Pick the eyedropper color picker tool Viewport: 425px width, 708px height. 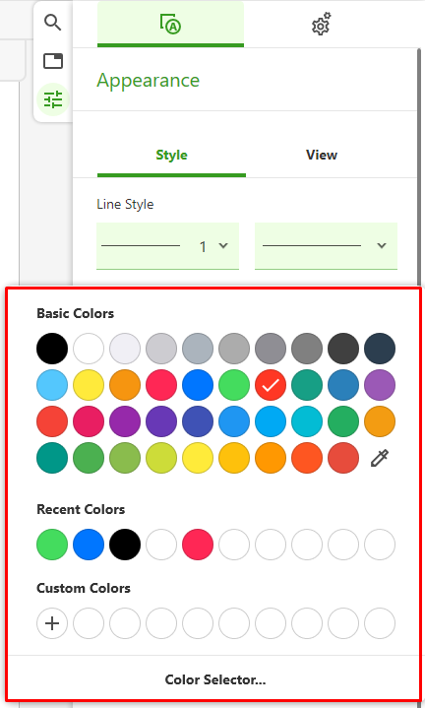(380, 458)
